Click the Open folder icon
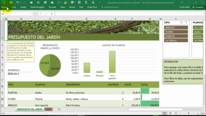 [31, 2]
